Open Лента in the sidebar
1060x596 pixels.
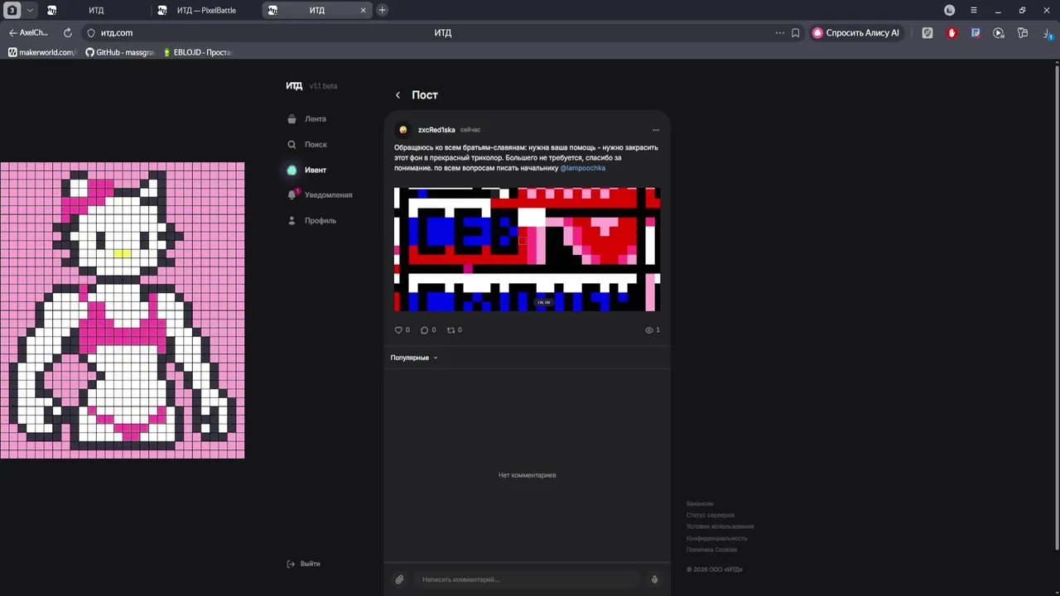306,119
